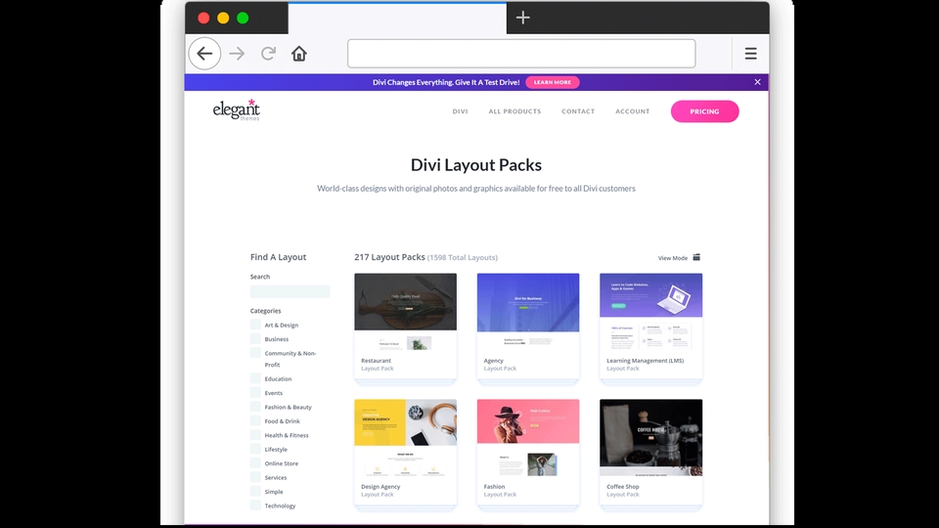939x528 pixels.
Task: Check the Services category
Action: tap(255, 477)
